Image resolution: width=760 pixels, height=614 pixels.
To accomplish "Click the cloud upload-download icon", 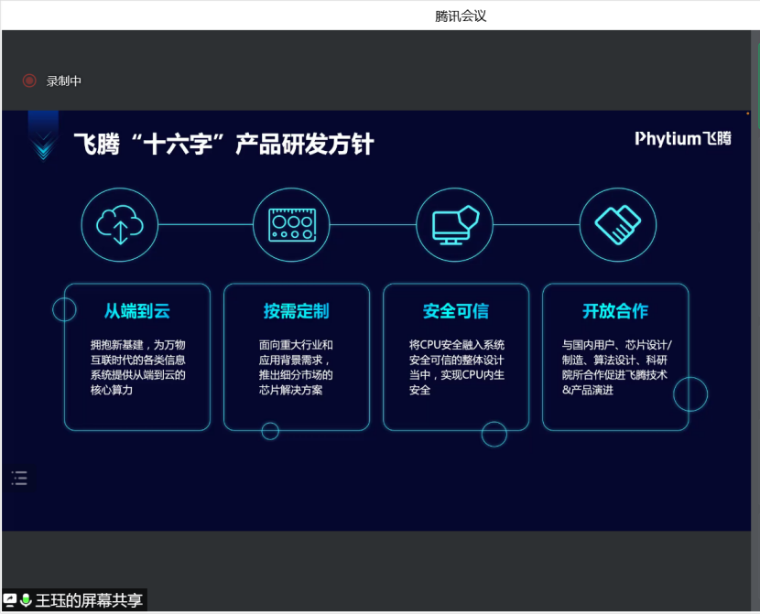I will point(120,225).
